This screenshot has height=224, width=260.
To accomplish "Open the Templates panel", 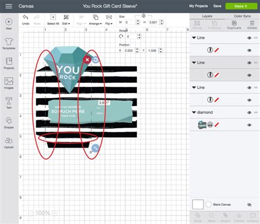I will 9,43.
